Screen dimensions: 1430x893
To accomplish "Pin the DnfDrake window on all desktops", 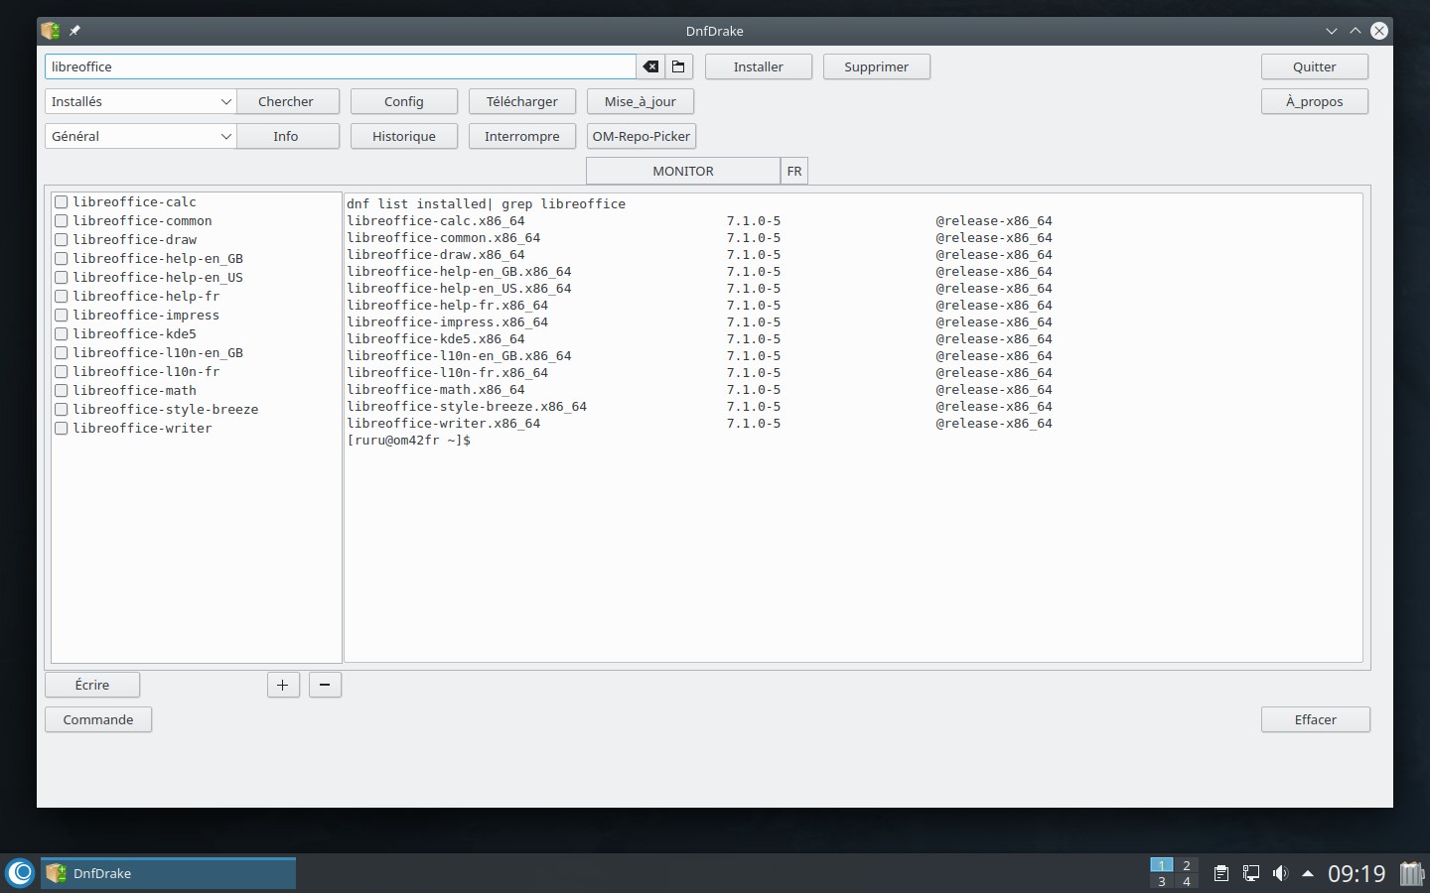I will pyautogui.click(x=74, y=31).
